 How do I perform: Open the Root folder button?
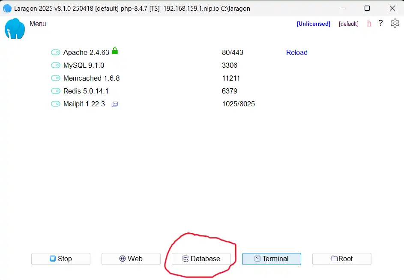click(x=341, y=259)
